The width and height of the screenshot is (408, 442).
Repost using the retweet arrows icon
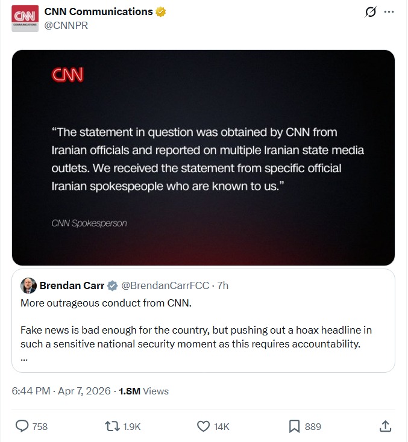coord(112,426)
